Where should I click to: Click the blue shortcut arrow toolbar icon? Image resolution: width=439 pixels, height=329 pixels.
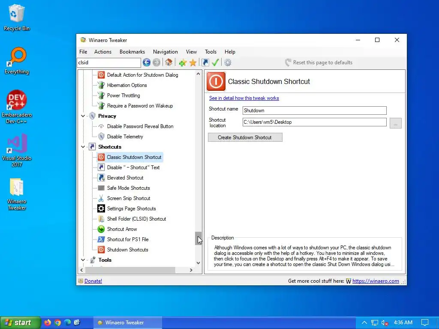(x=205, y=63)
